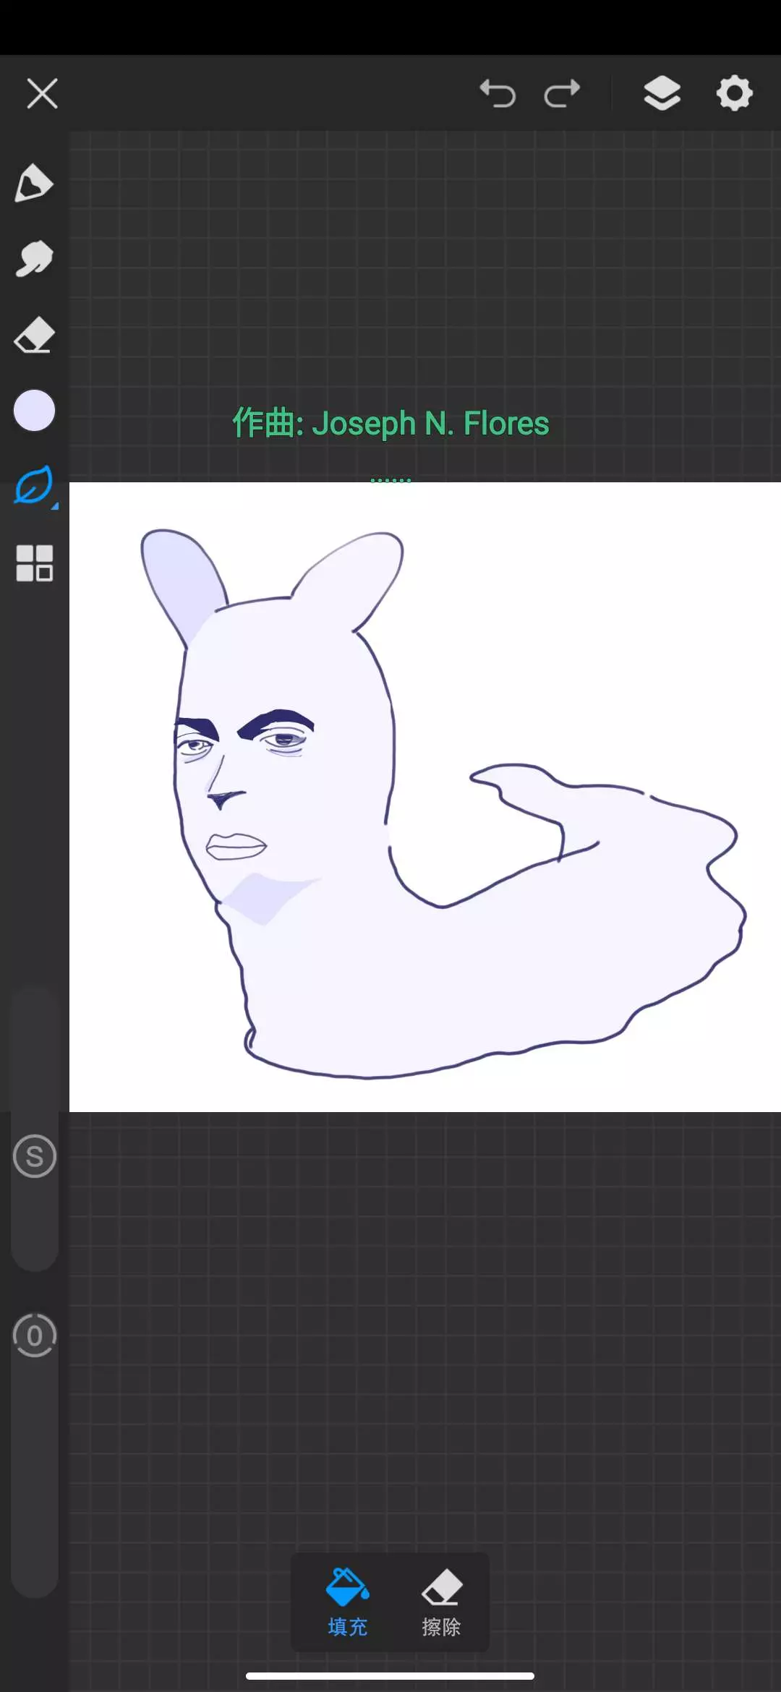
Task: Tap the drawing canvas character artwork
Action: tap(442, 803)
